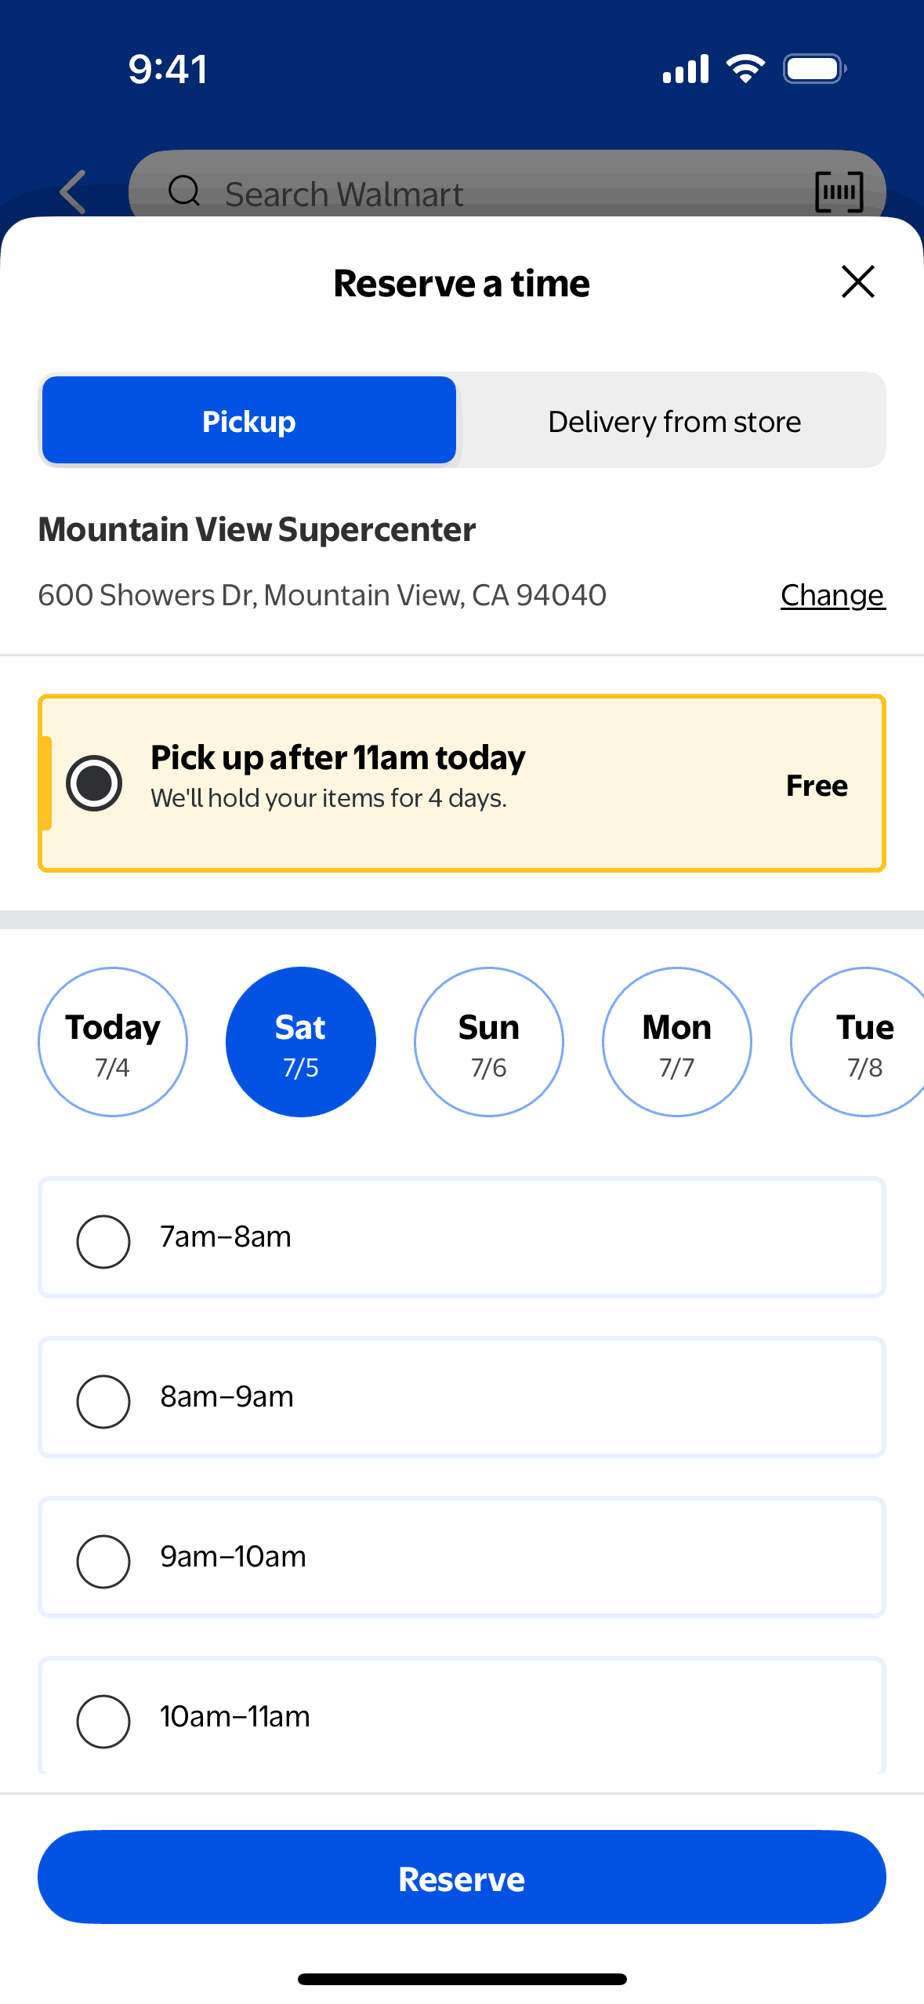This screenshot has height=2004, width=924.
Task: Choose the 10am–11am time slot
Action: click(x=103, y=1721)
